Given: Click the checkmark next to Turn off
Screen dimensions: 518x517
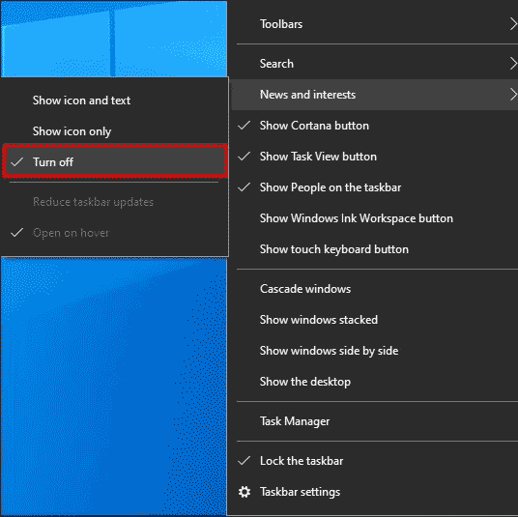Looking at the screenshot, I should tap(16, 162).
